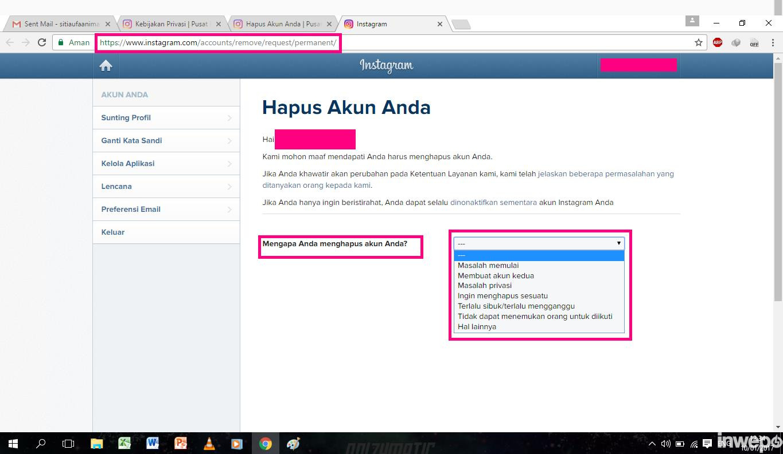Screen dimensions: 783x454
Task: Open a new browser tab
Action: coord(461,24)
